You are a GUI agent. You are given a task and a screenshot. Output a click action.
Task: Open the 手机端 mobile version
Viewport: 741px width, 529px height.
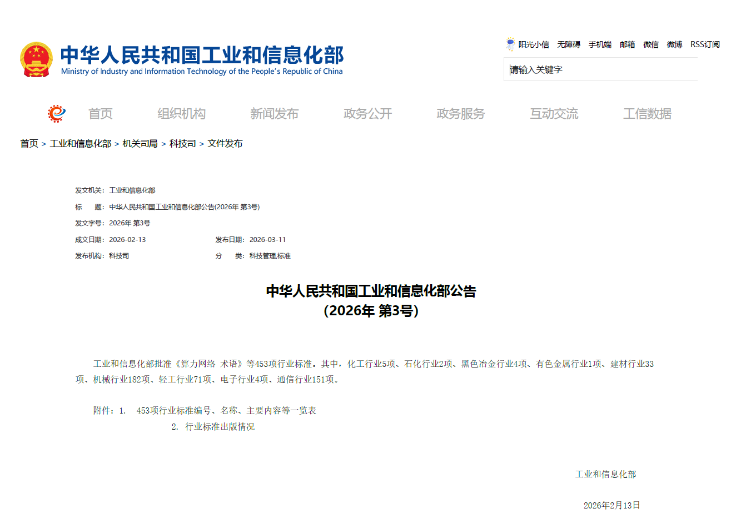(599, 44)
